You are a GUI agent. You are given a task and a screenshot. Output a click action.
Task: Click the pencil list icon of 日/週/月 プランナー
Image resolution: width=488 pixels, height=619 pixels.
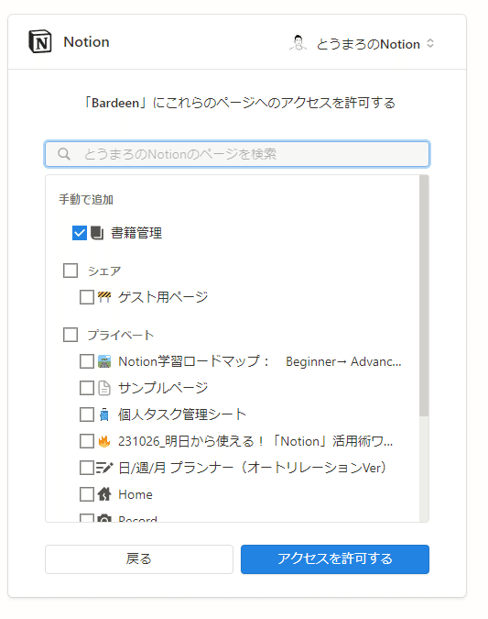pos(104,468)
